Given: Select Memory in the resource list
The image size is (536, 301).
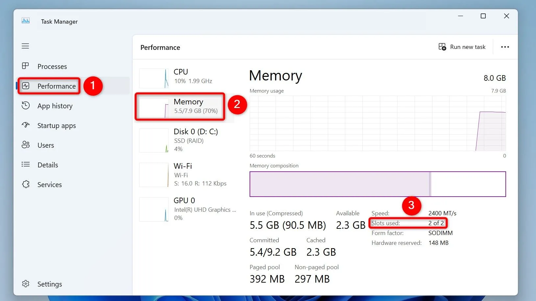Looking at the screenshot, I should pos(188,106).
